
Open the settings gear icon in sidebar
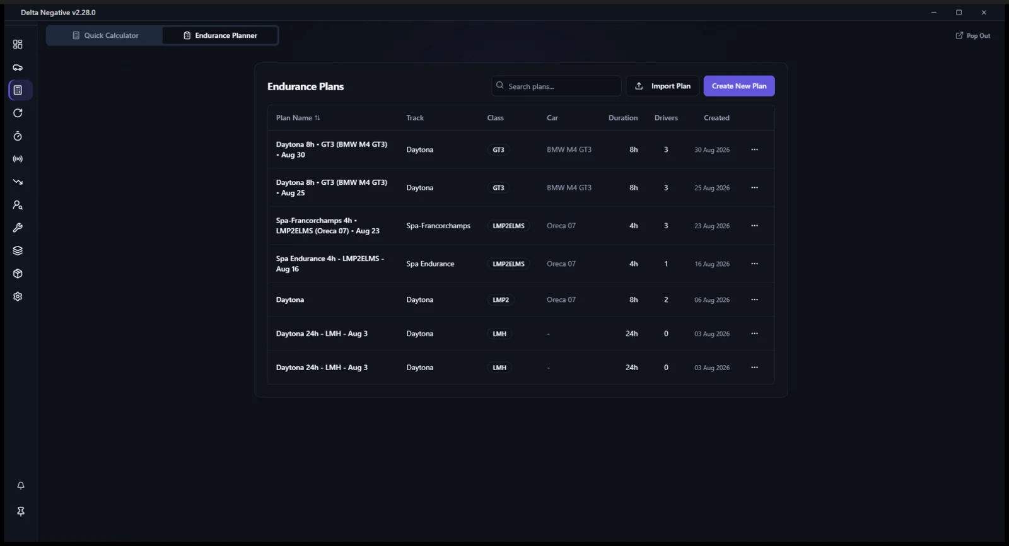click(x=18, y=296)
